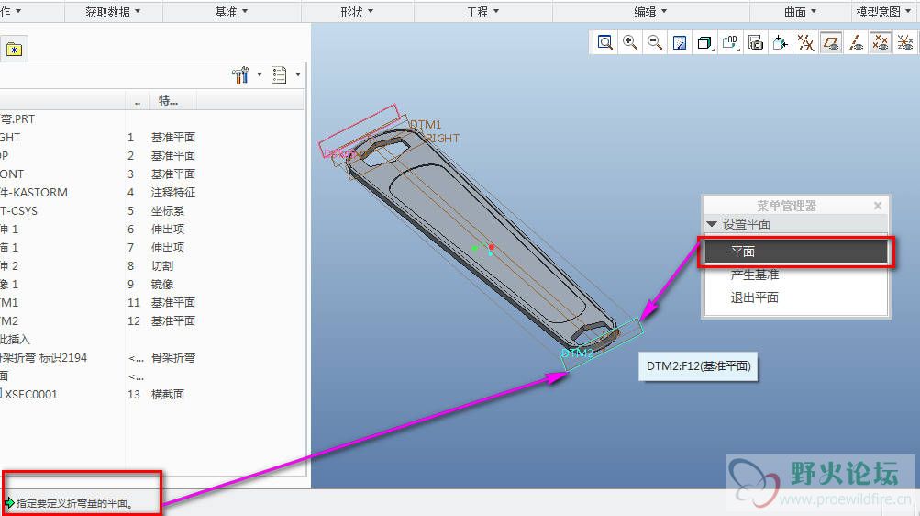Open the 形状 ribbon group dropdown
The width and height of the screenshot is (920, 516).
coord(357,11)
